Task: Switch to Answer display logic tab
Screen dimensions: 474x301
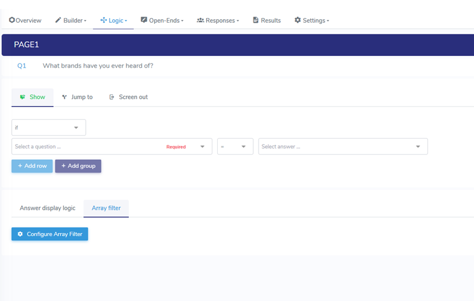Action: (x=47, y=208)
